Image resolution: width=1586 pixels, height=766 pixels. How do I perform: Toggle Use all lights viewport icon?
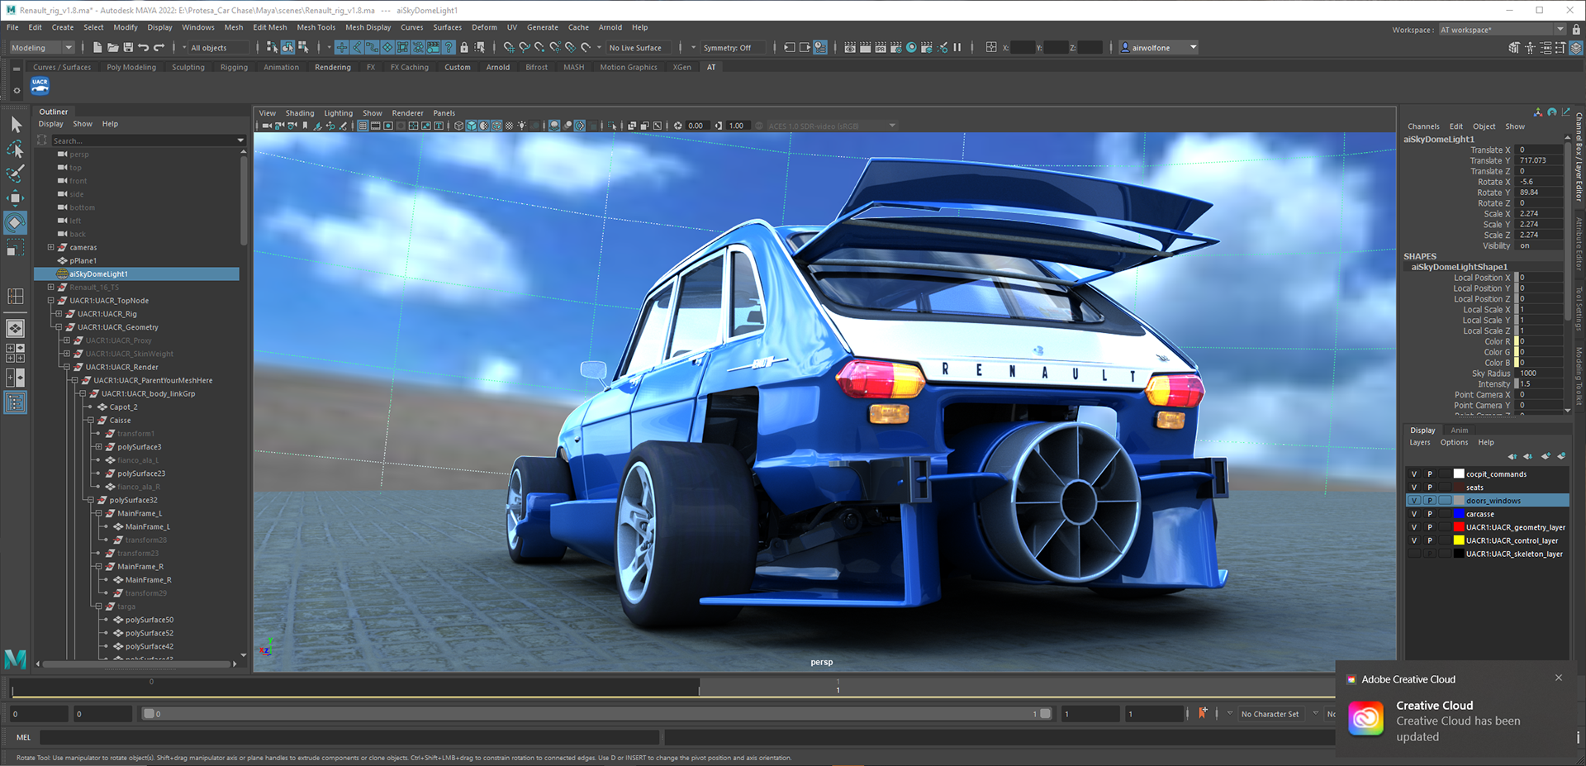click(521, 126)
